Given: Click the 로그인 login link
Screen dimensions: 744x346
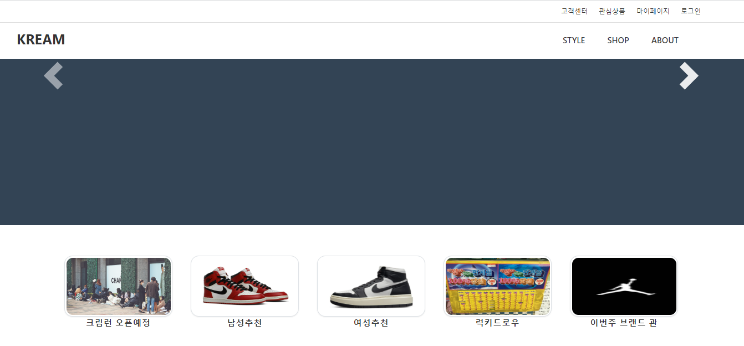Looking at the screenshot, I should pyautogui.click(x=691, y=11).
